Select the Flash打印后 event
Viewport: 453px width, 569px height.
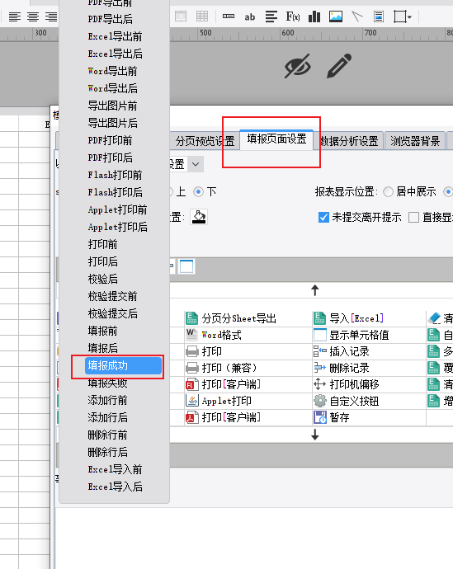[115, 192]
